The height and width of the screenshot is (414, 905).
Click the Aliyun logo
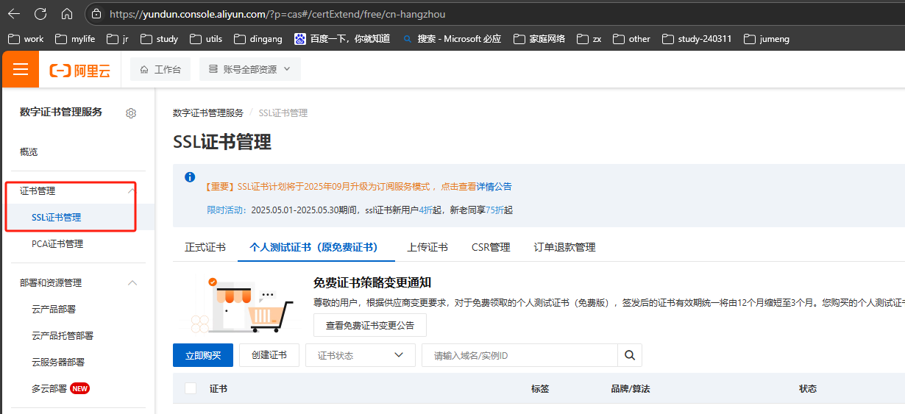point(79,70)
